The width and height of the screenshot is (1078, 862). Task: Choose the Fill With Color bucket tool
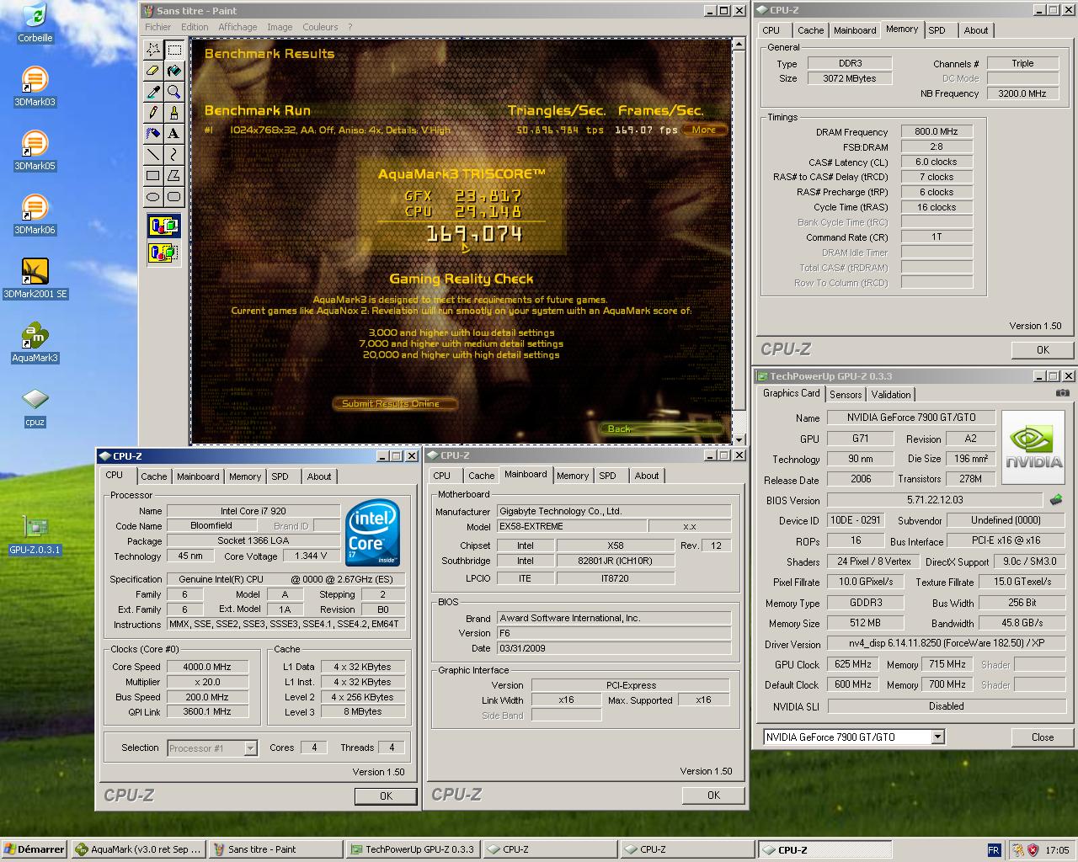[173, 71]
